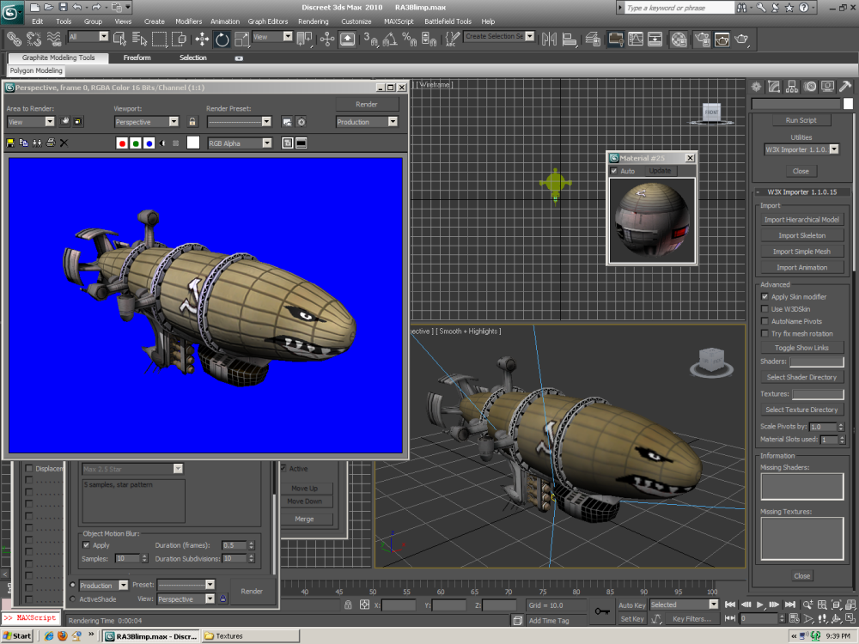
Task: Choose Rectangular Selection Region tool
Action: (159, 39)
